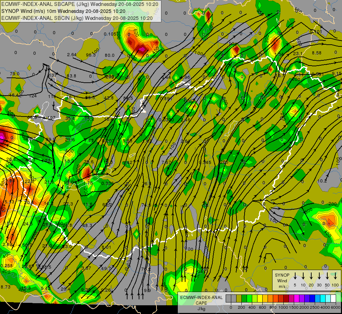Pick the cyan swatch in CAPE legend
The image size is (342, 314).
(322, 299)
